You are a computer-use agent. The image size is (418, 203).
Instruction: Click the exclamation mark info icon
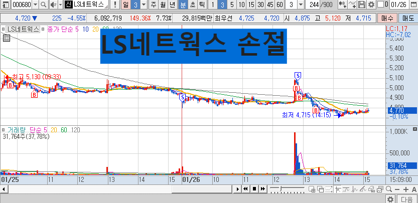click(x=114, y=5)
